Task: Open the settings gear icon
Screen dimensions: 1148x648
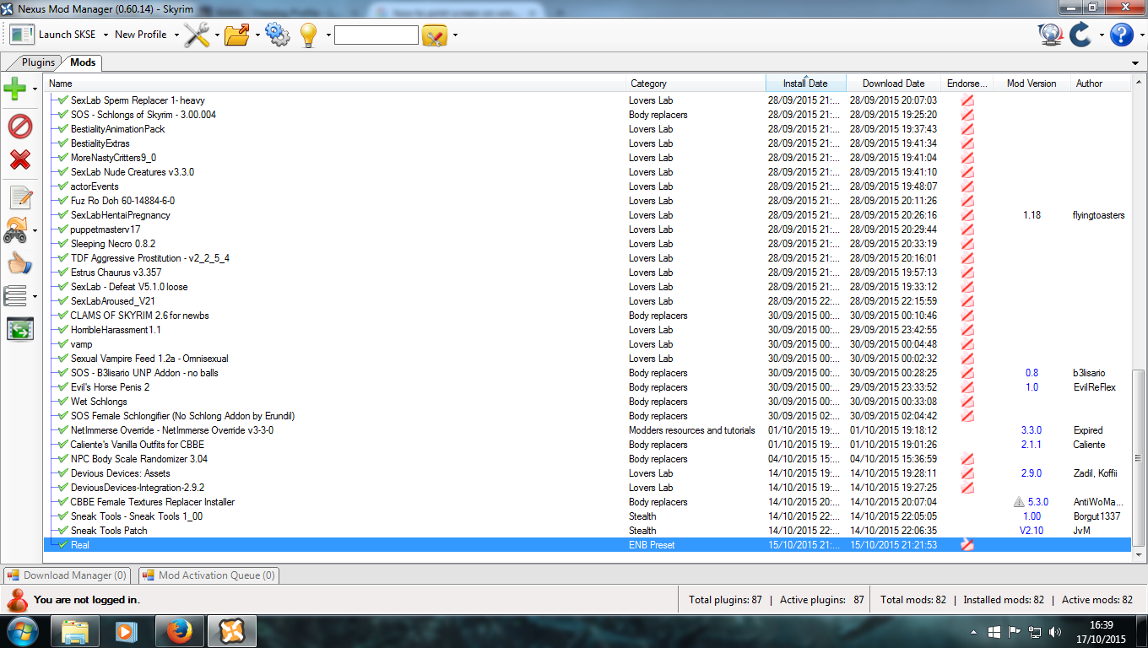Action: pos(277,35)
